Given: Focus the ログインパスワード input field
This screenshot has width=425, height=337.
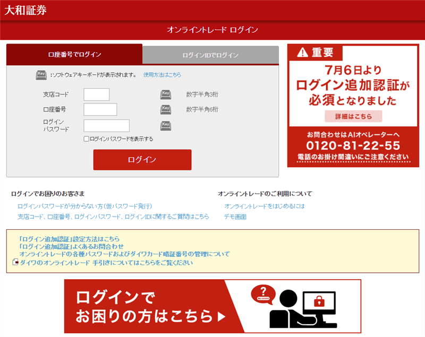Looking at the screenshot, I should coord(107,126).
